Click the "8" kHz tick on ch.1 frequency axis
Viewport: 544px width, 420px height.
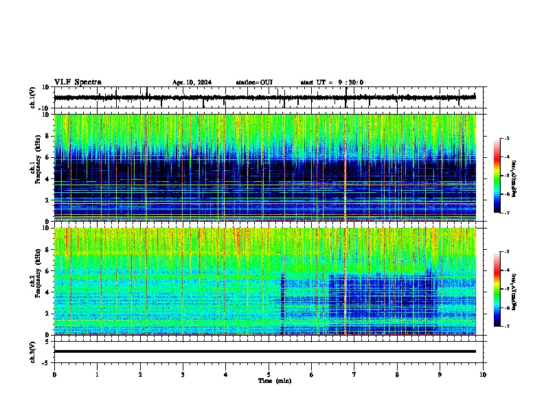pos(48,136)
